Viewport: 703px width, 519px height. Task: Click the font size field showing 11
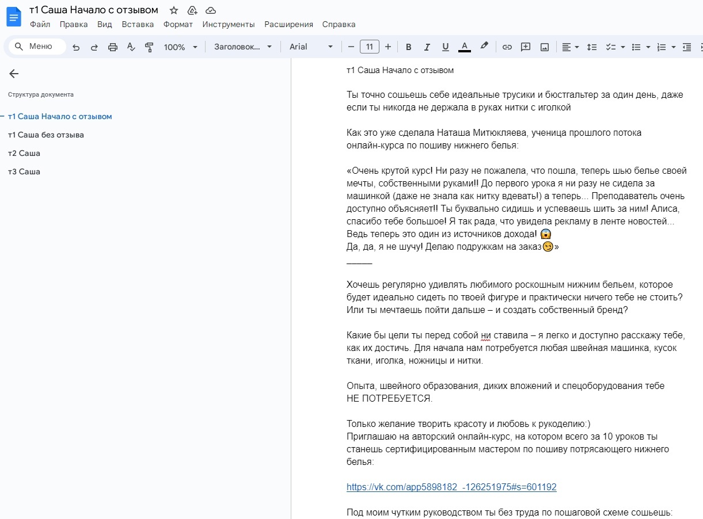[370, 47]
